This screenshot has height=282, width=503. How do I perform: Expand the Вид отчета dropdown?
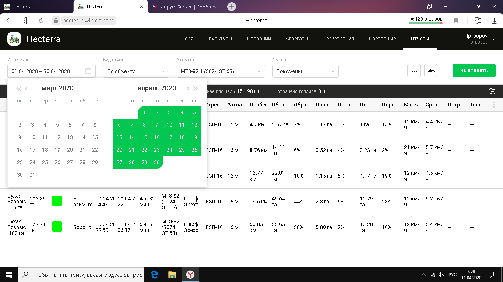[x=136, y=71]
